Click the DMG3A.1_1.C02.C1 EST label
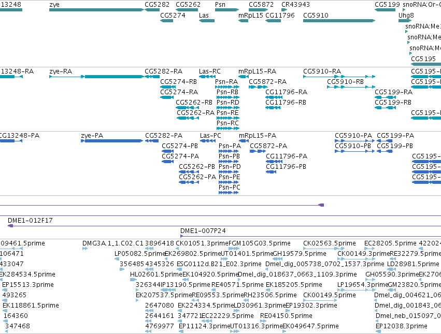The image size is (441, 334). click(x=113, y=243)
